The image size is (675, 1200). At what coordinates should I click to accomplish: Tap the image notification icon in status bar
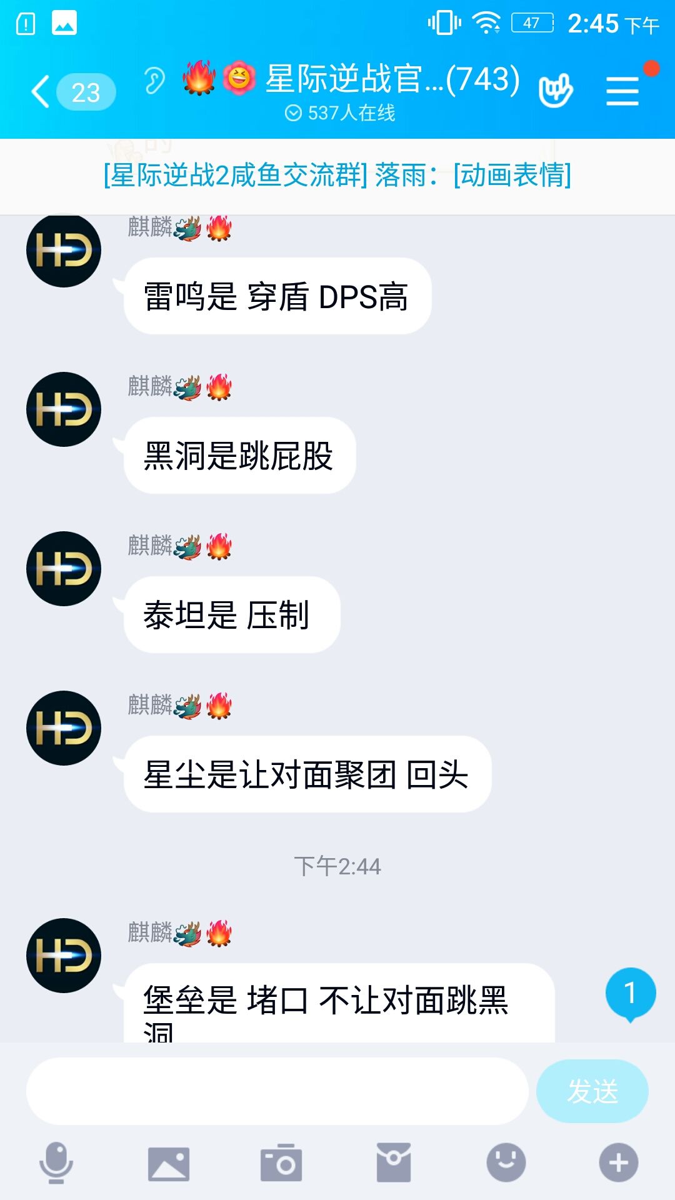pos(64,23)
